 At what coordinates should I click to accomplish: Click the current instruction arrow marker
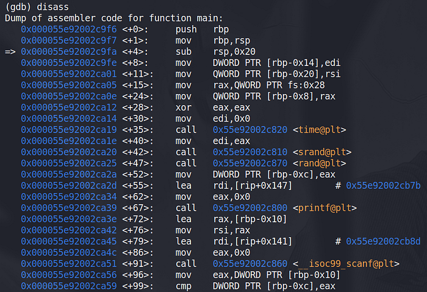click(10, 52)
